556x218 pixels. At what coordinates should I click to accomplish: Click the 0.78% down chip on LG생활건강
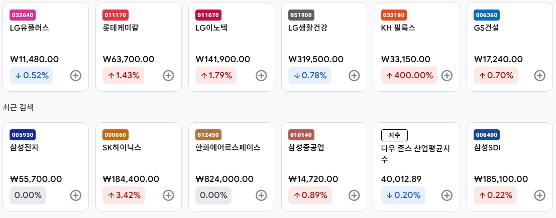(x=310, y=75)
